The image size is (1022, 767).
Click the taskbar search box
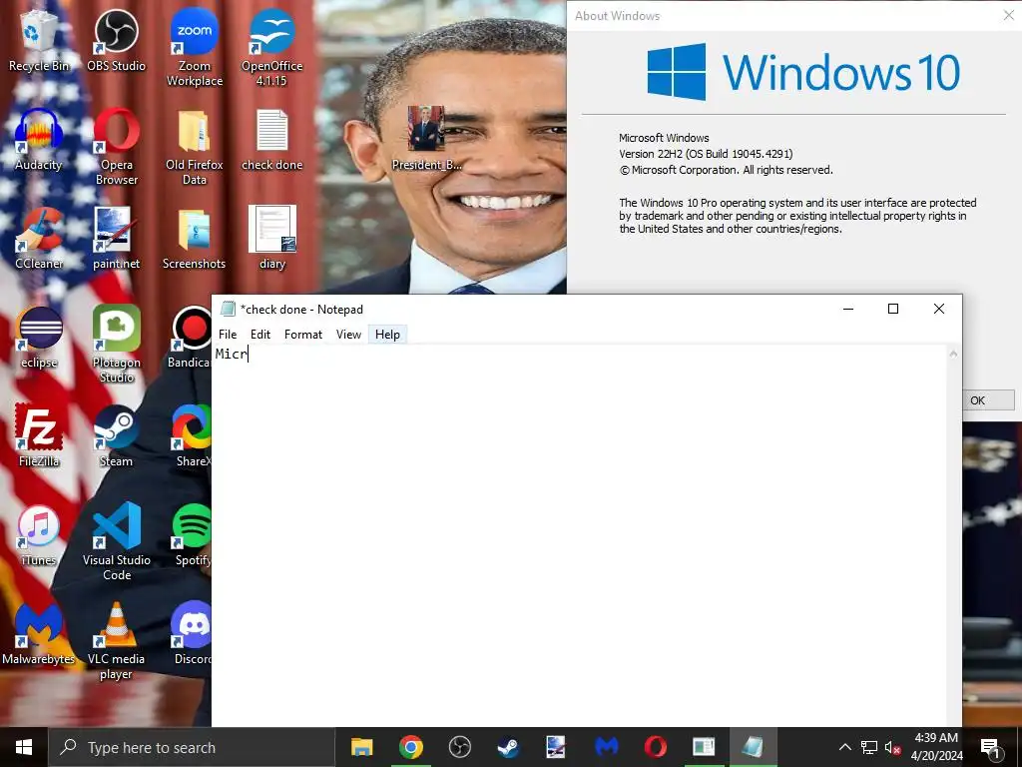coord(192,747)
